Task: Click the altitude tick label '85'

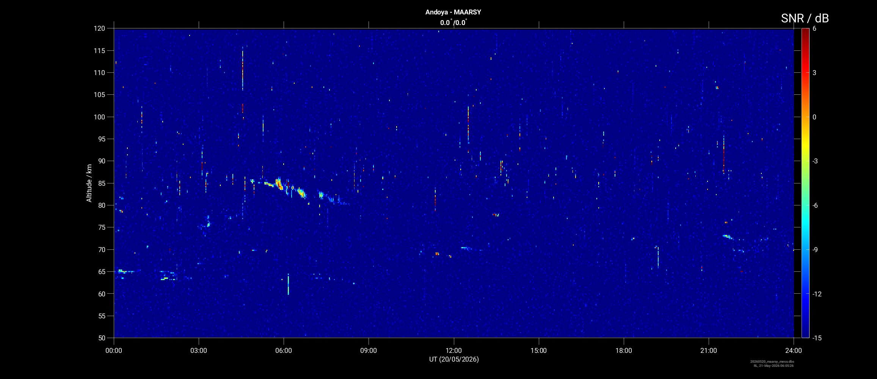Action: coord(101,183)
